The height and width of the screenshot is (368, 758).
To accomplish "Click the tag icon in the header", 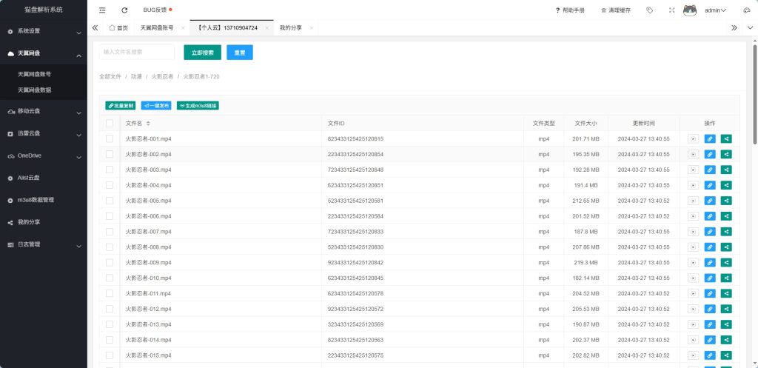I will (x=649, y=10).
